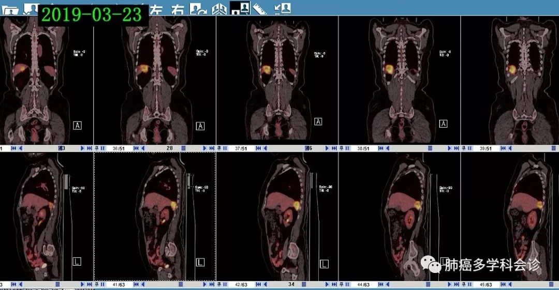Select the picture-in-picture patient layout icon

tap(240, 8)
